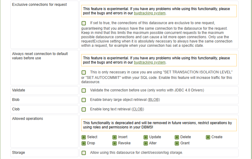Turn off the Grant operation
The width and height of the screenshot is (252, 159).
coord(177,143)
